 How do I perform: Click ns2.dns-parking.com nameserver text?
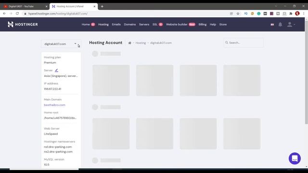(58, 152)
